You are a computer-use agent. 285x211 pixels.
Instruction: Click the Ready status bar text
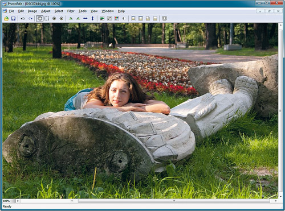[7, 206]
